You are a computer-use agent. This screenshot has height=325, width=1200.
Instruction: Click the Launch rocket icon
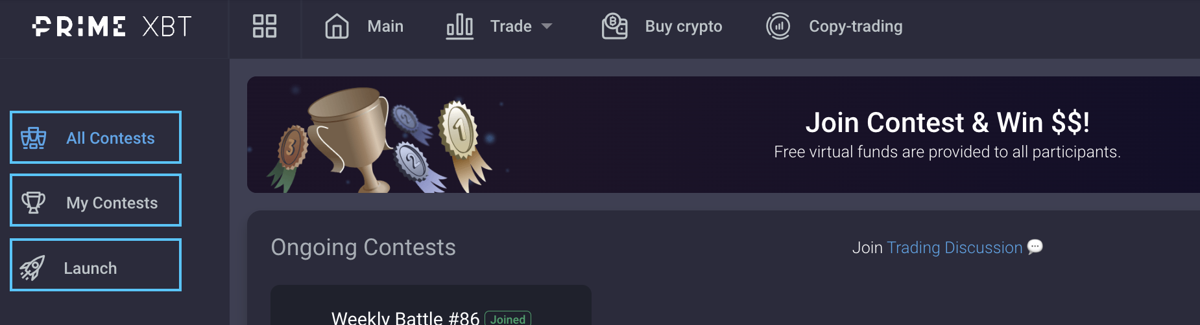(32, 267)
